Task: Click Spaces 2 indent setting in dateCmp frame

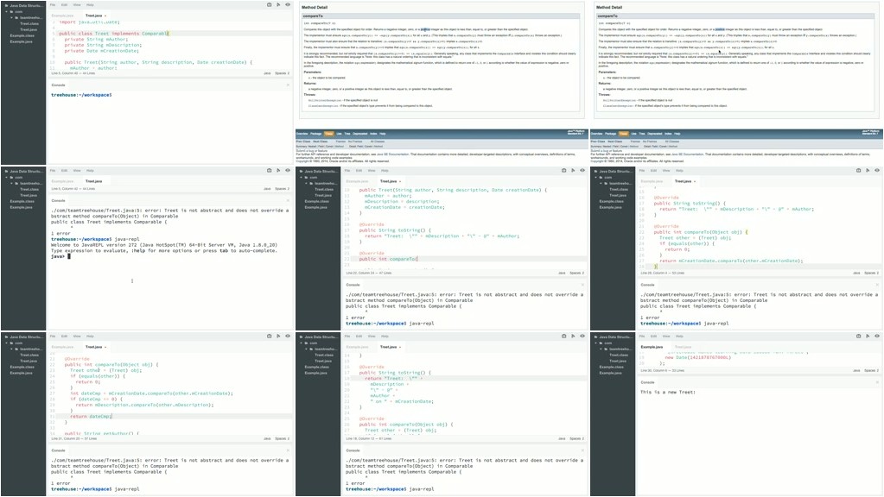Action: coord(282,438)
